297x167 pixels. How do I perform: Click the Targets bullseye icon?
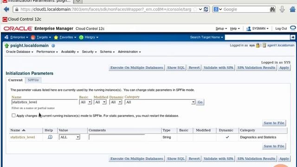point(33,38)
